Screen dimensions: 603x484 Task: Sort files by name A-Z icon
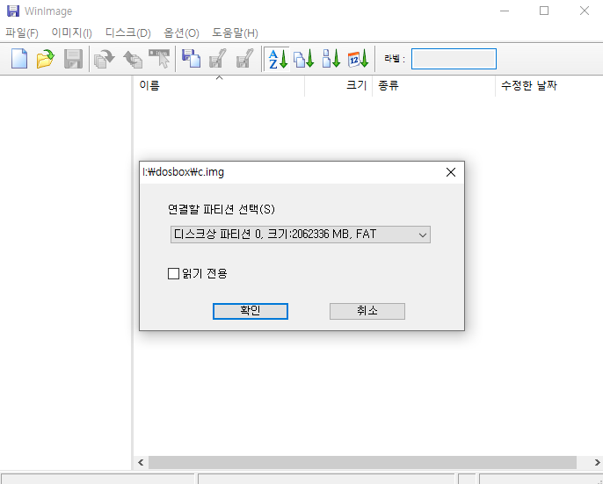278,59
